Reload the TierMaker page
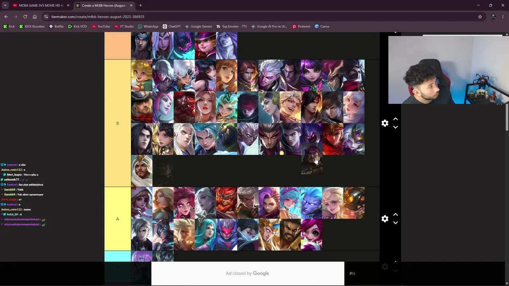The image size is (509, 286). click(25, 17)
